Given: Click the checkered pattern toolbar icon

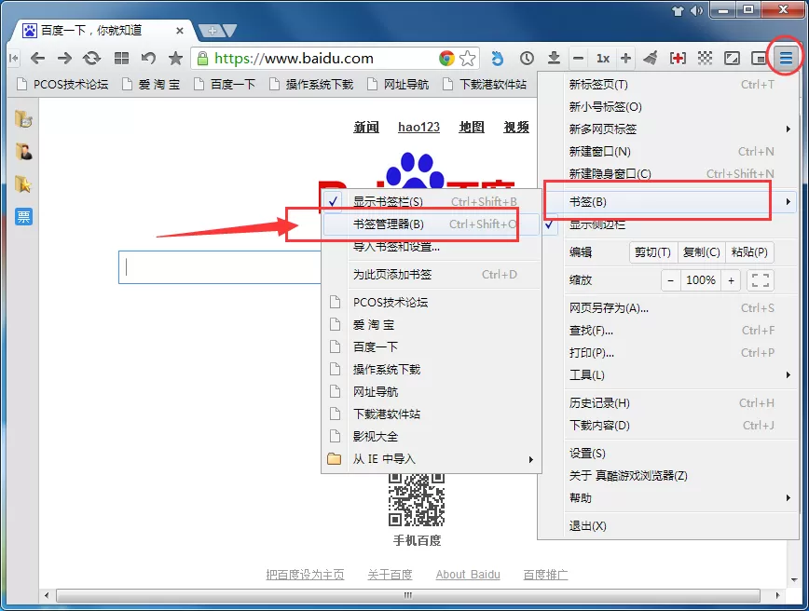Looking at the screenshot, I should (x=705, y=59).
